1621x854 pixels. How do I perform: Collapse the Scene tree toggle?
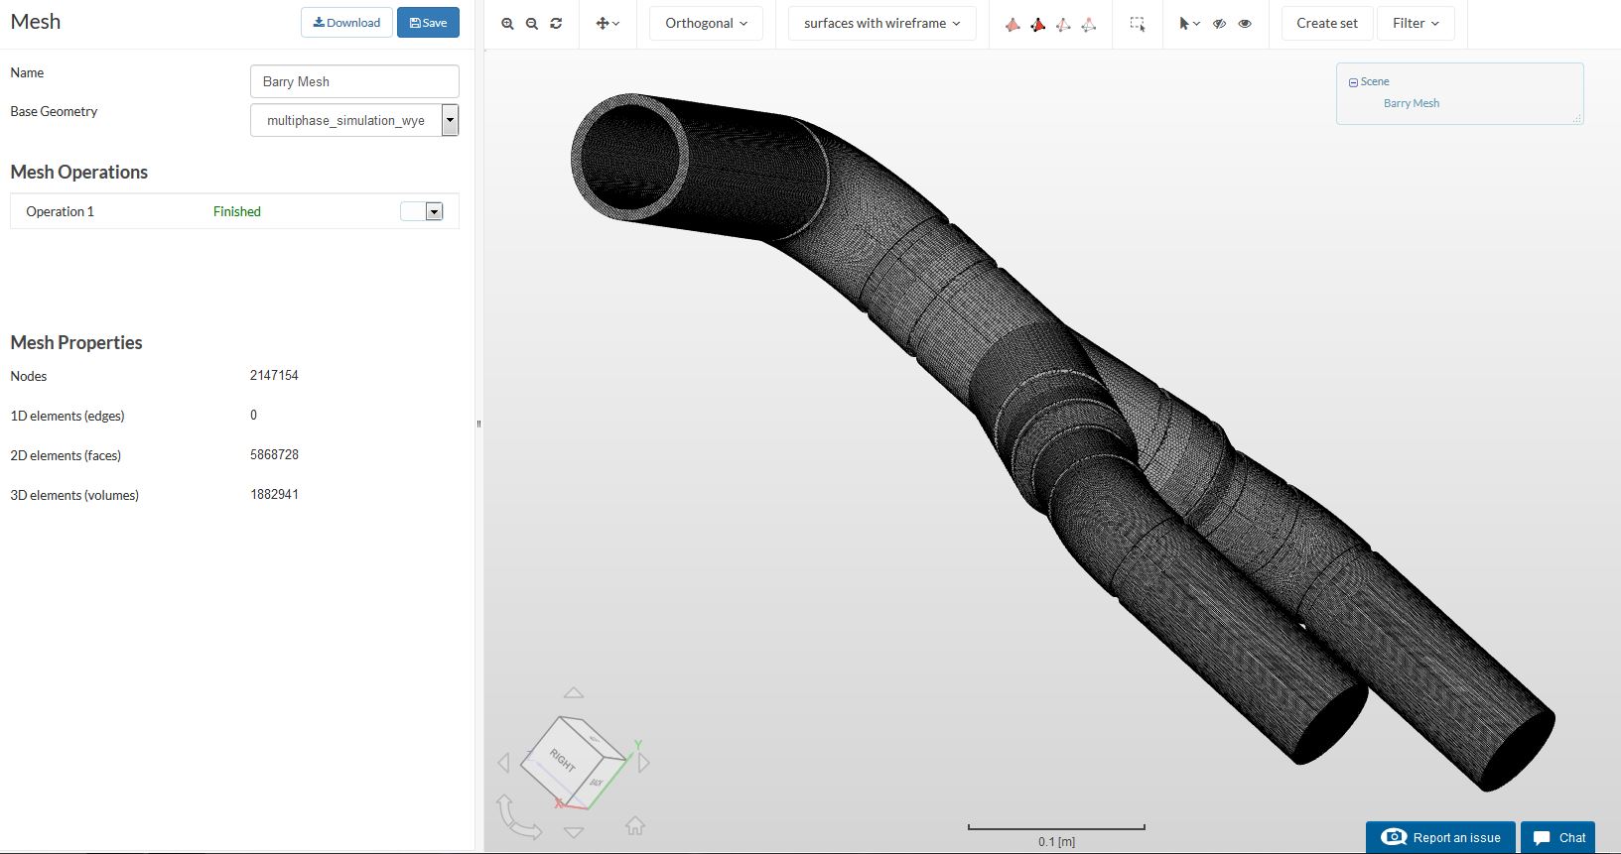1353,82
